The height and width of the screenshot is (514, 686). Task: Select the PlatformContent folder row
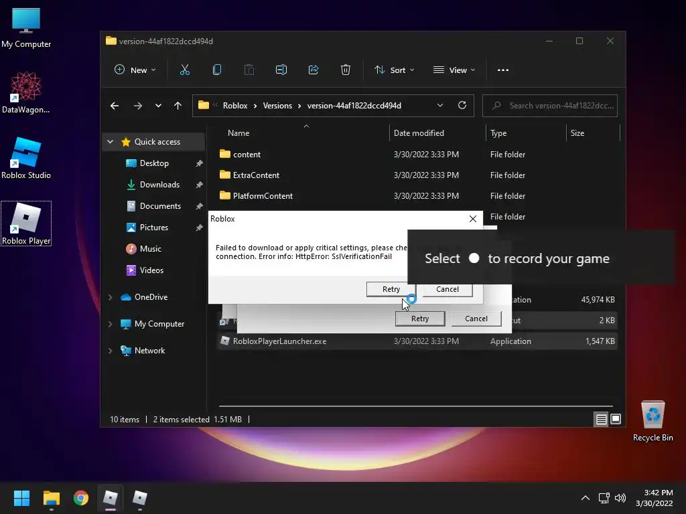(418, 196)
